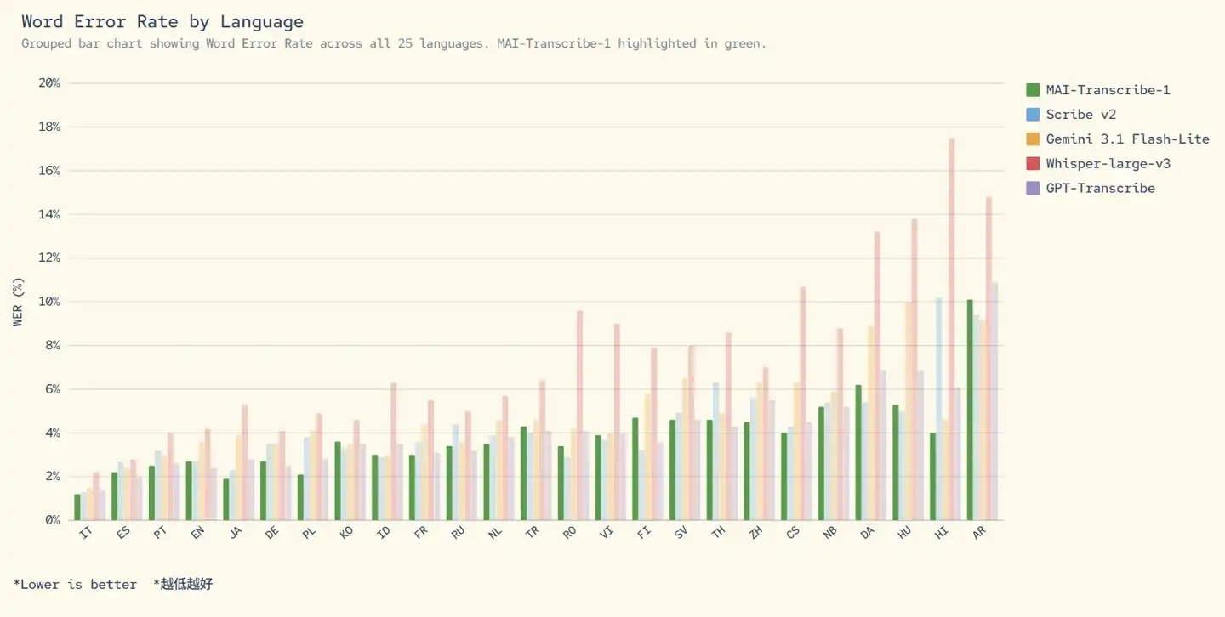Toggle MAI-Transcribe-1 legend entry
Screen dimensions: 1225x617
[x=1098, y=90]
